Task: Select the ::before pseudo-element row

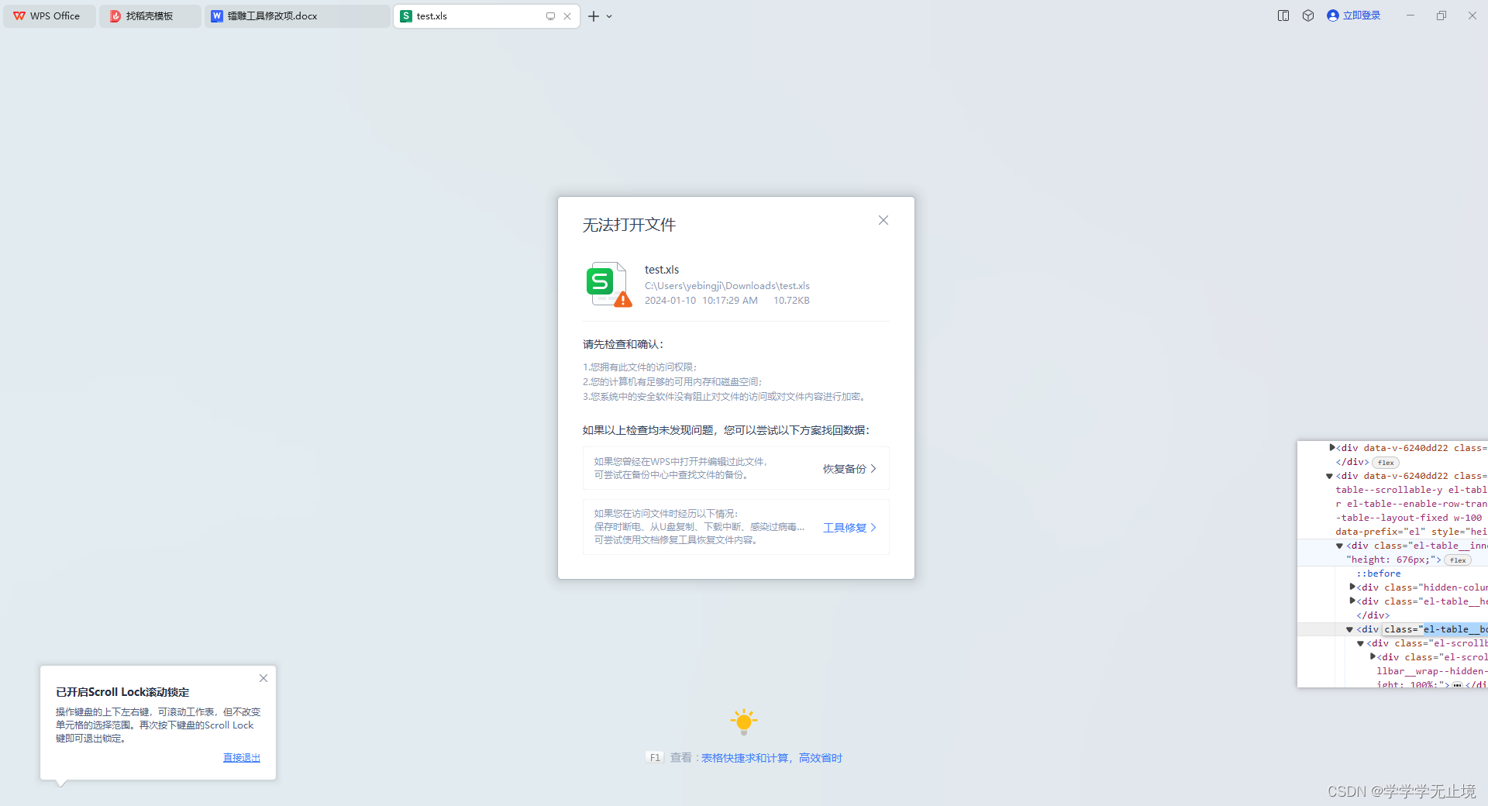Action: [1378, 573]
